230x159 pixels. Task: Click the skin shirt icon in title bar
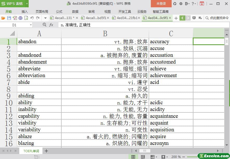(x=175, y=4)
